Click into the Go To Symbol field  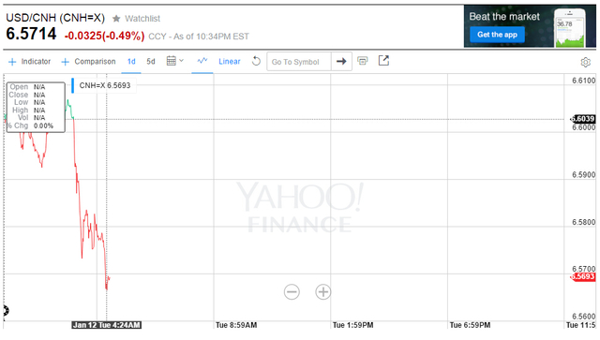point(299,62)
